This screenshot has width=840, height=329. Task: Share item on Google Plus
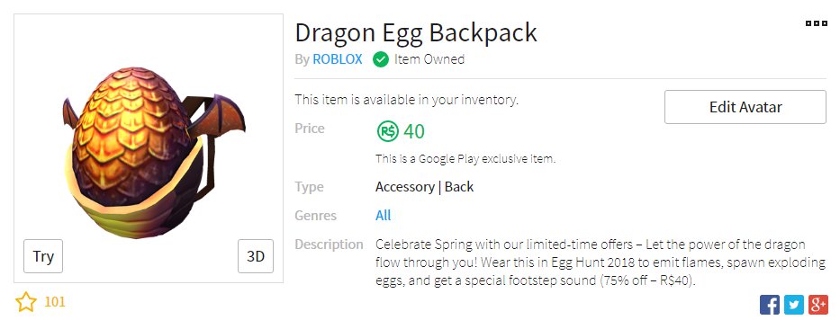pos(818,305)
